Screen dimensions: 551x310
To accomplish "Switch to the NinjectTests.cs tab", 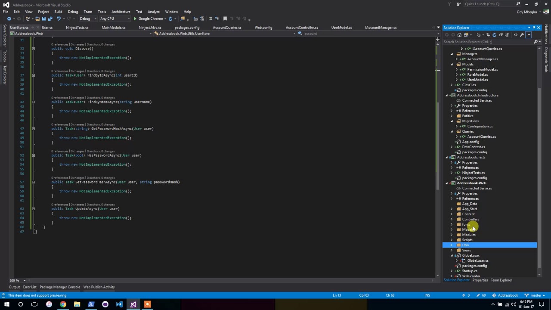I will [77, 28].
